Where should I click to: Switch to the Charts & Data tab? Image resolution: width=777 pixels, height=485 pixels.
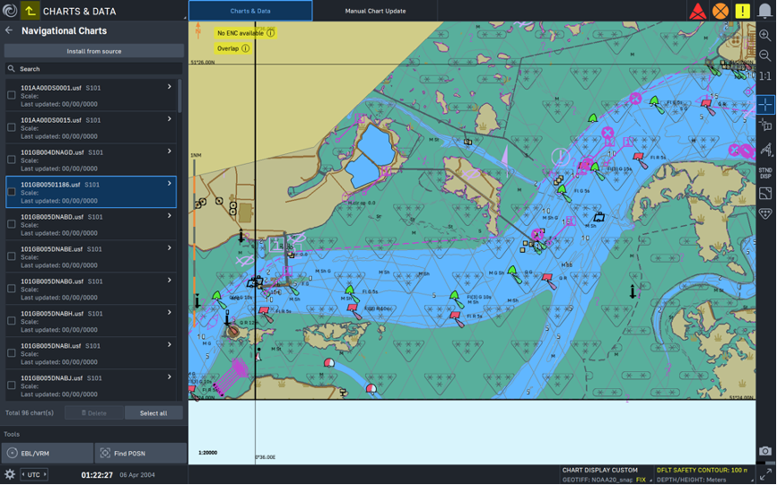(250, 11)
